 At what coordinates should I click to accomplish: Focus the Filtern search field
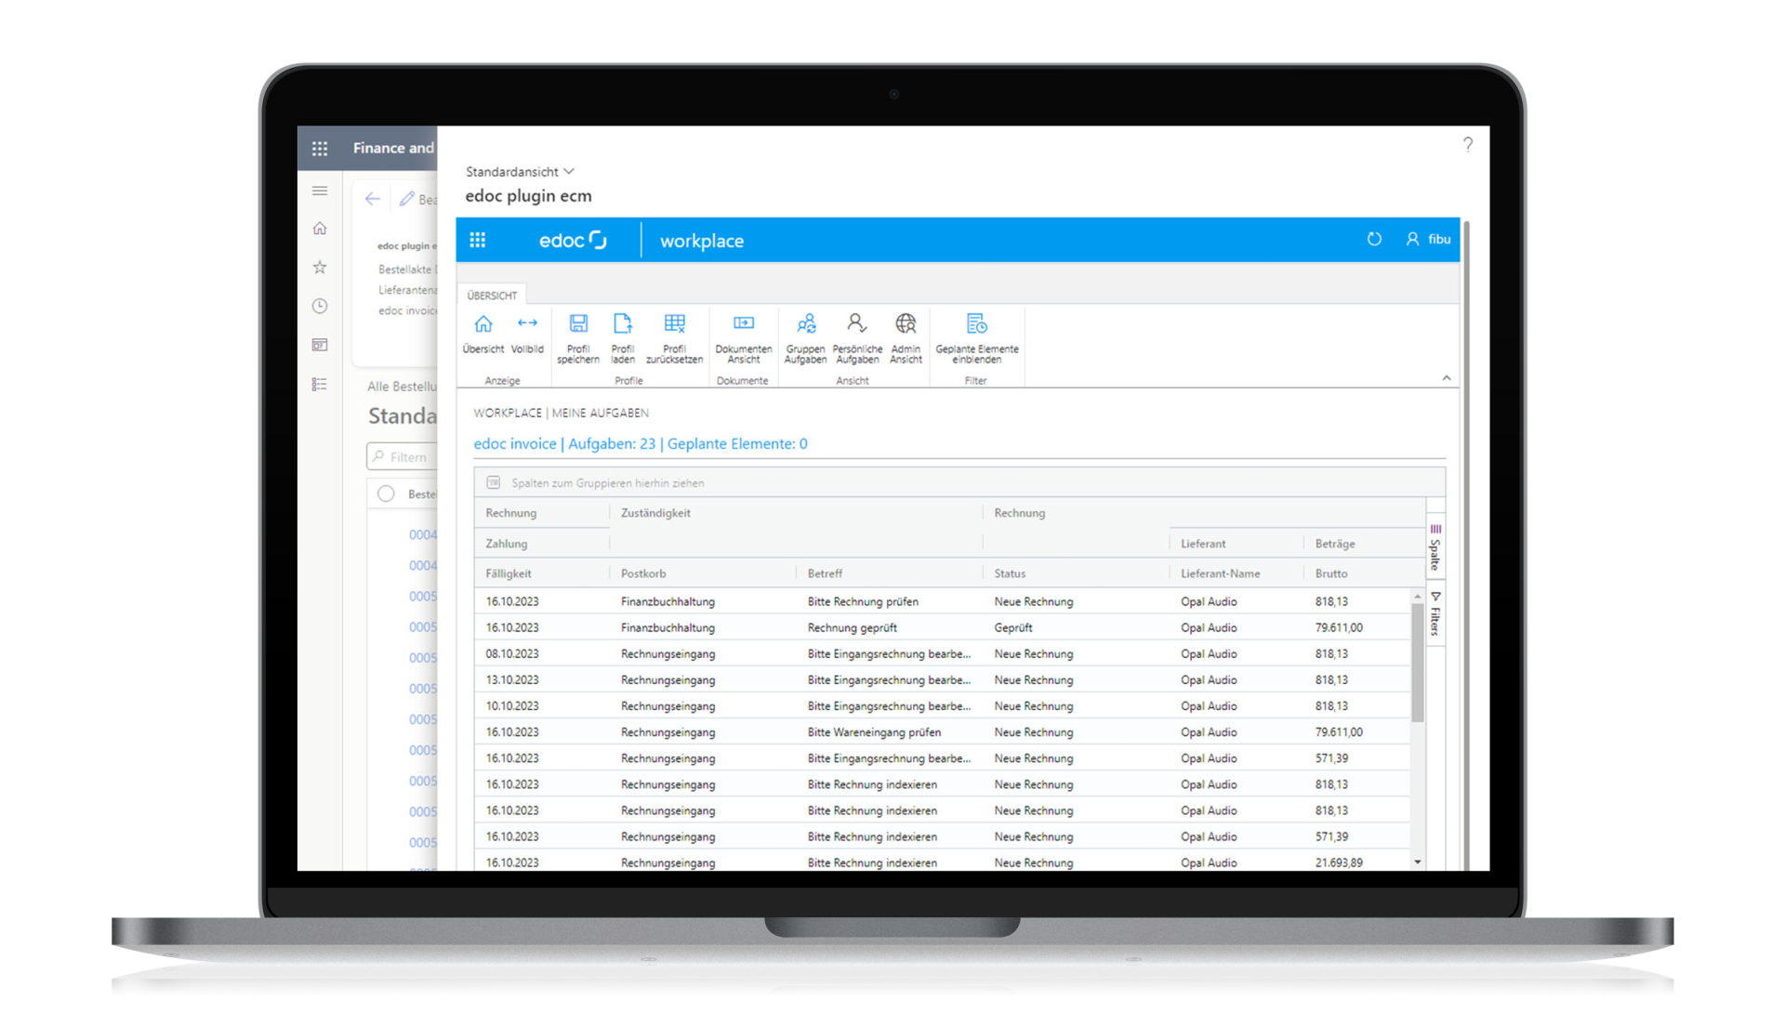[x=402, y=457]
